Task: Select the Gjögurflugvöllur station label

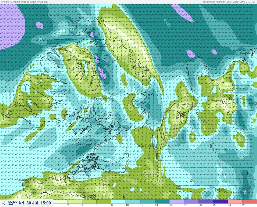Action: click(140, 68)
